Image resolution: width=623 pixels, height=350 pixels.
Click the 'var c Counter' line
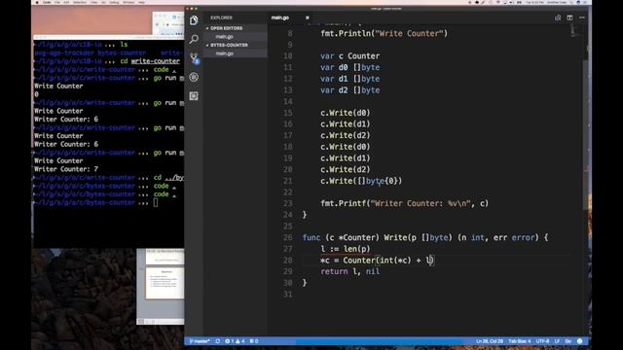(350, 56)
